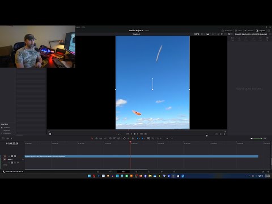Adjust the green volume slider
Image resolution: width=272 pixels, height=204 pixels.
(258, 138)
